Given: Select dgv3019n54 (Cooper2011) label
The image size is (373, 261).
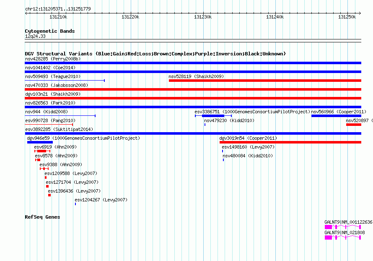Looking at the screenshot, I should point(248,138).
